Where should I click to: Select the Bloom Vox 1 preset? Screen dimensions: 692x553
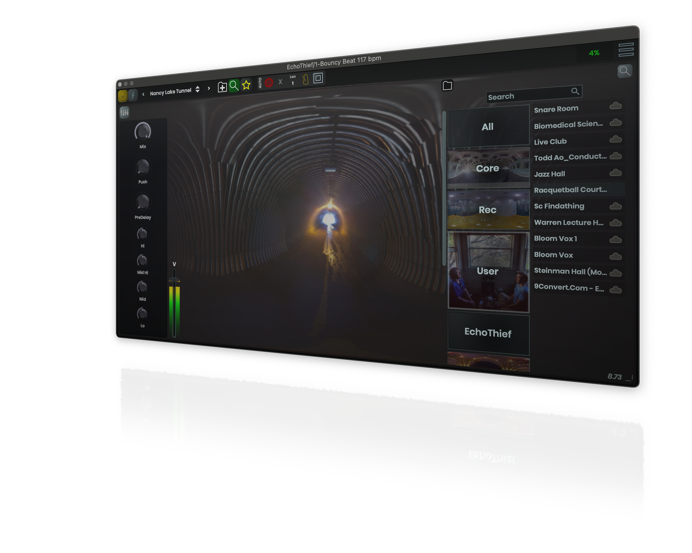(579, 239)
